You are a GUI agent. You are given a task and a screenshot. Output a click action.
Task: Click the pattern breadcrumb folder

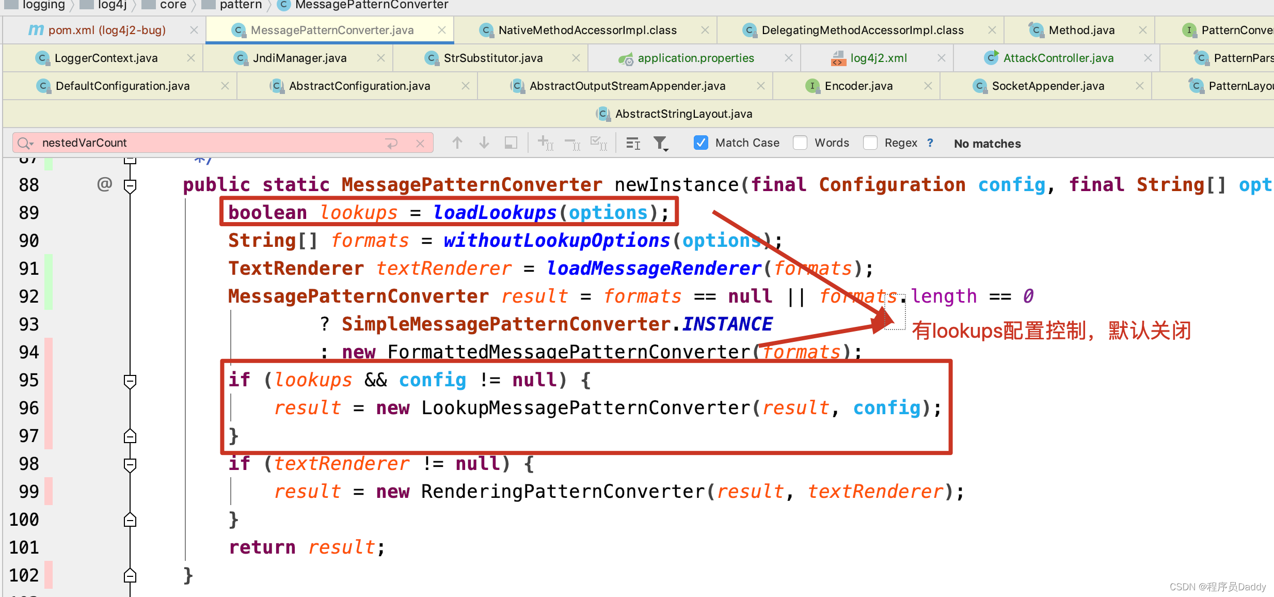pos(240,5)
